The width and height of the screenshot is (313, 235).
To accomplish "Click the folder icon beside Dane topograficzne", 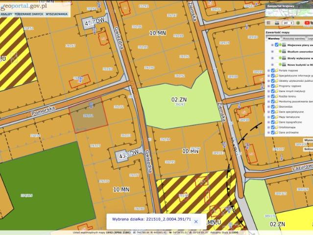I will [277, 122].
